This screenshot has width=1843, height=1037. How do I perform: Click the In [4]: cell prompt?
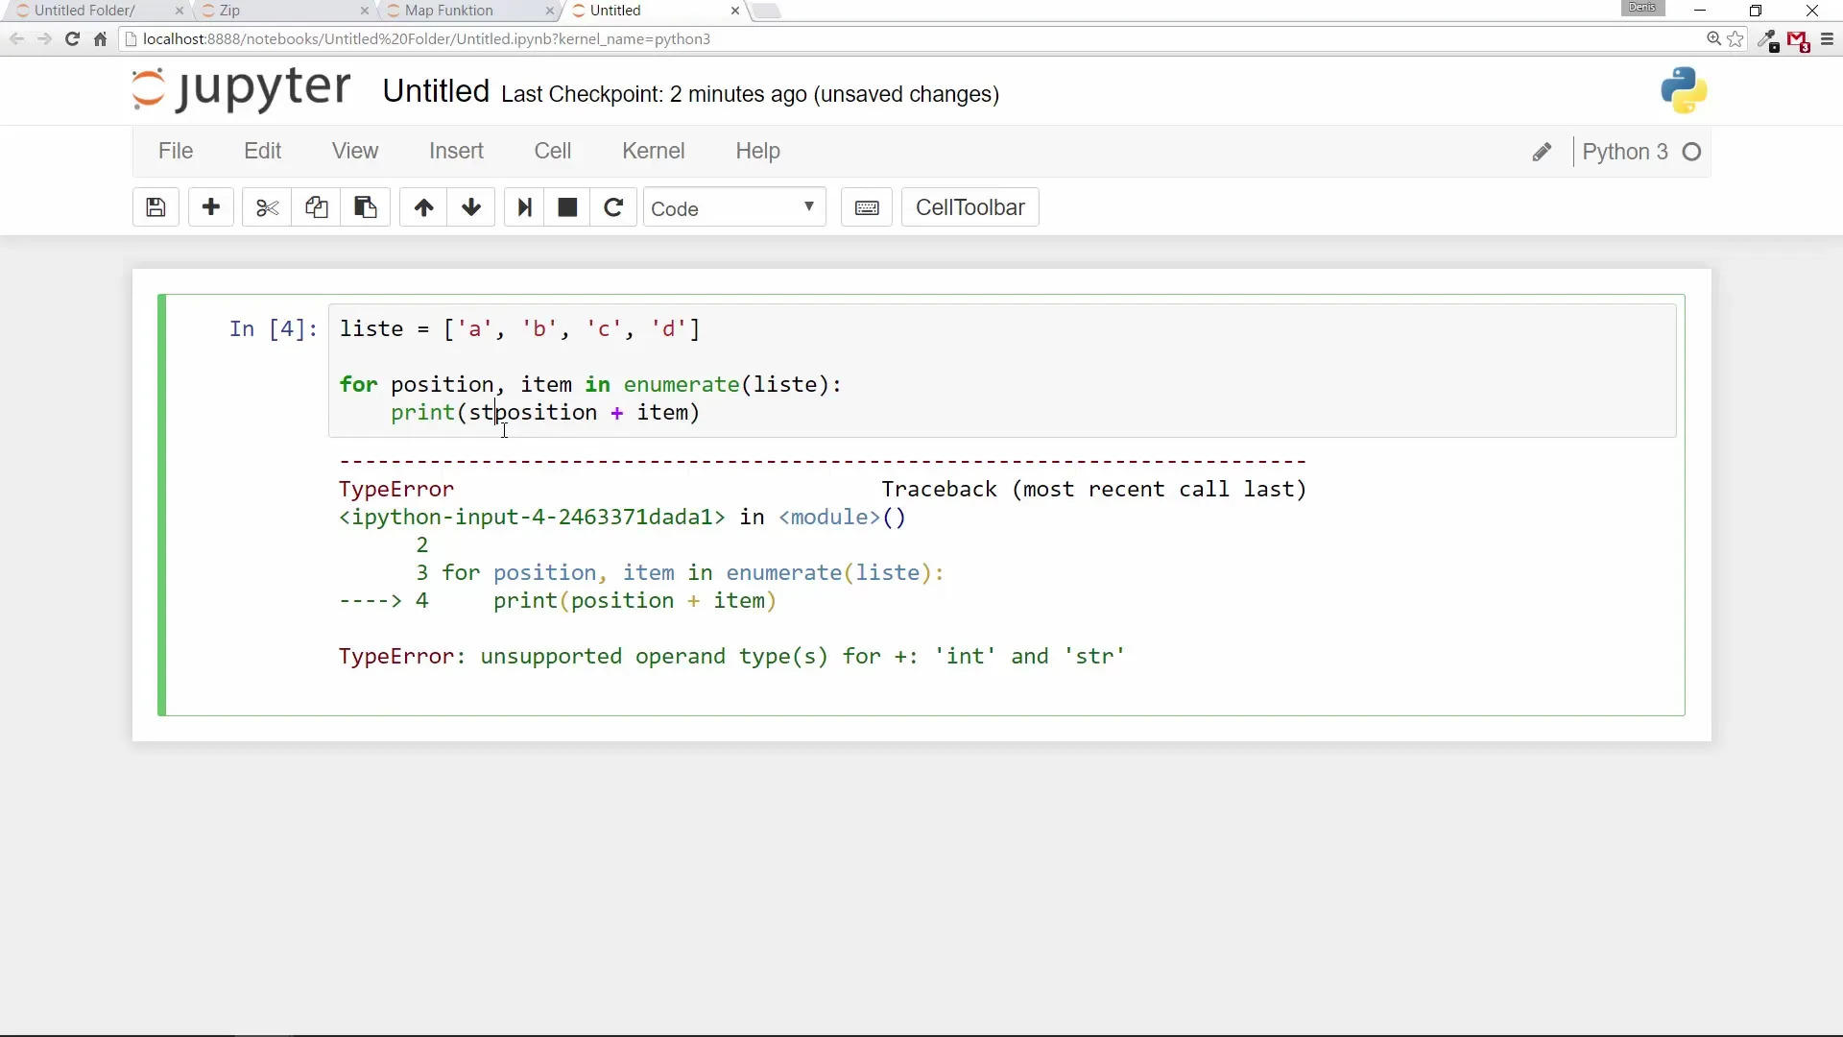tap(273, 329)
